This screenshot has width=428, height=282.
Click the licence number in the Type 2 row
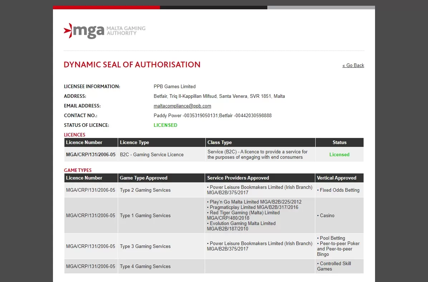91,190
